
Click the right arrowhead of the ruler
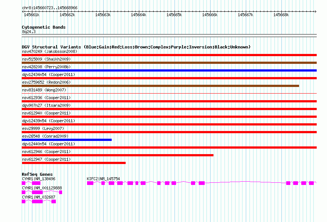316,11
